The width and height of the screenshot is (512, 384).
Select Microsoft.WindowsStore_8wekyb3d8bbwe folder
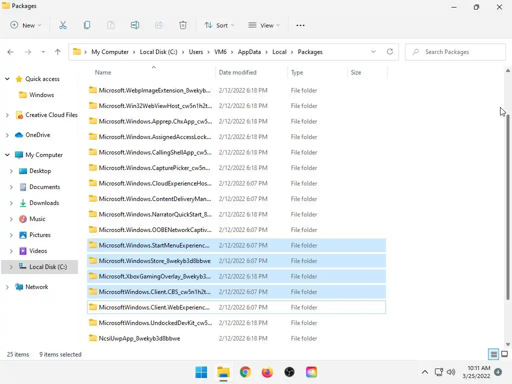(236, 261)
